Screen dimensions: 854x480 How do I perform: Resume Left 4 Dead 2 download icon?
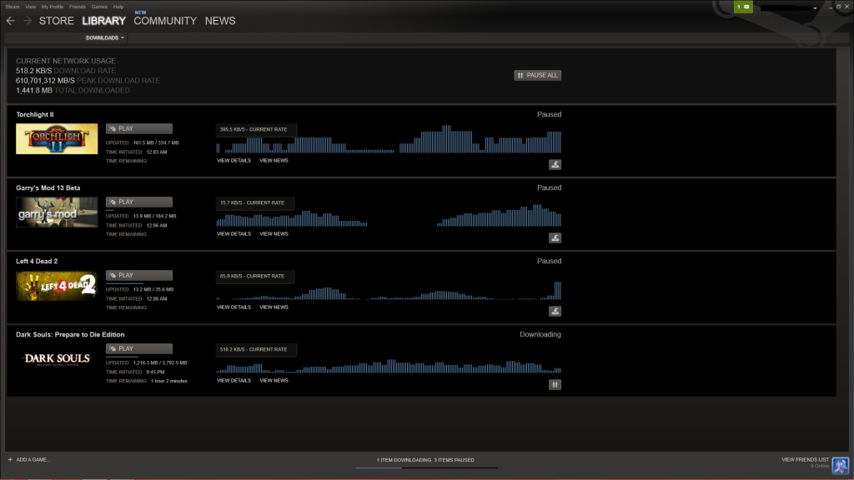point(555,312)
